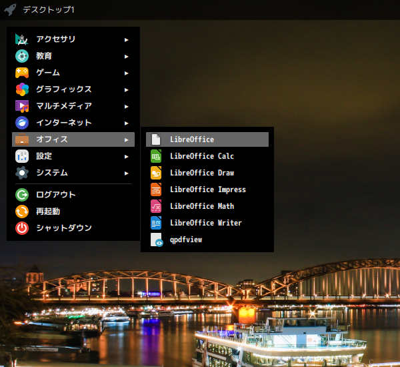Expand ゲーム submenu arrow
This screenshot has height=367, width=400.
point(126,73)
